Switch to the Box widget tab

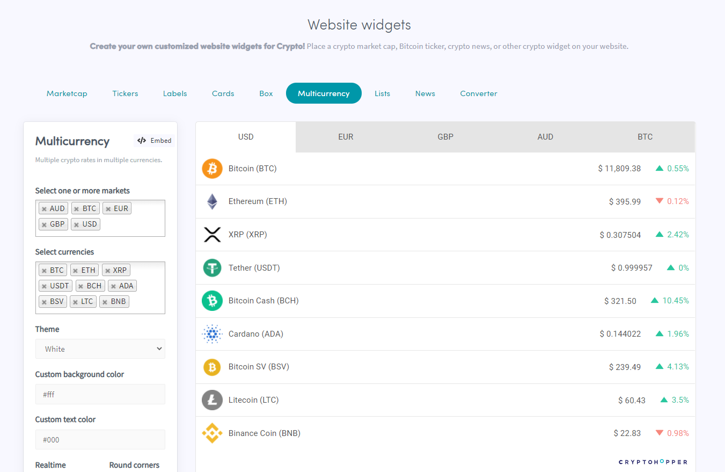(266, 93)
